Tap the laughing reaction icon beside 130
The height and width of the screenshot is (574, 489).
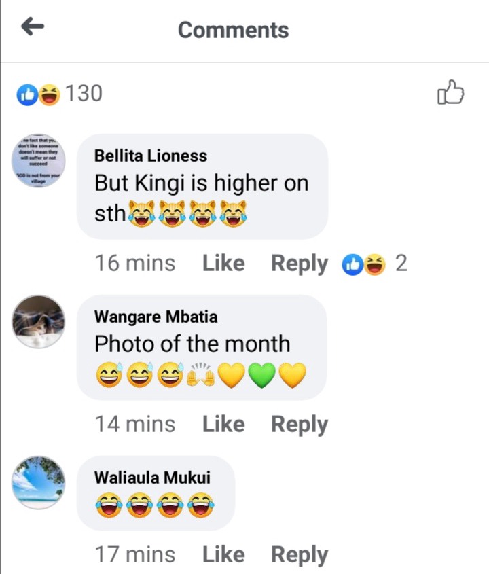click(50, 95)
